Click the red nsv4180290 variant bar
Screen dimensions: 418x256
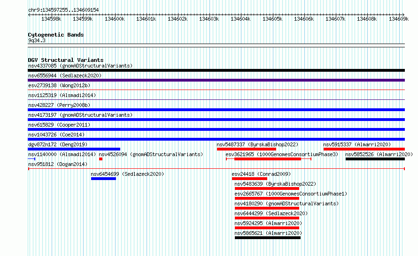tap(267, 208)
